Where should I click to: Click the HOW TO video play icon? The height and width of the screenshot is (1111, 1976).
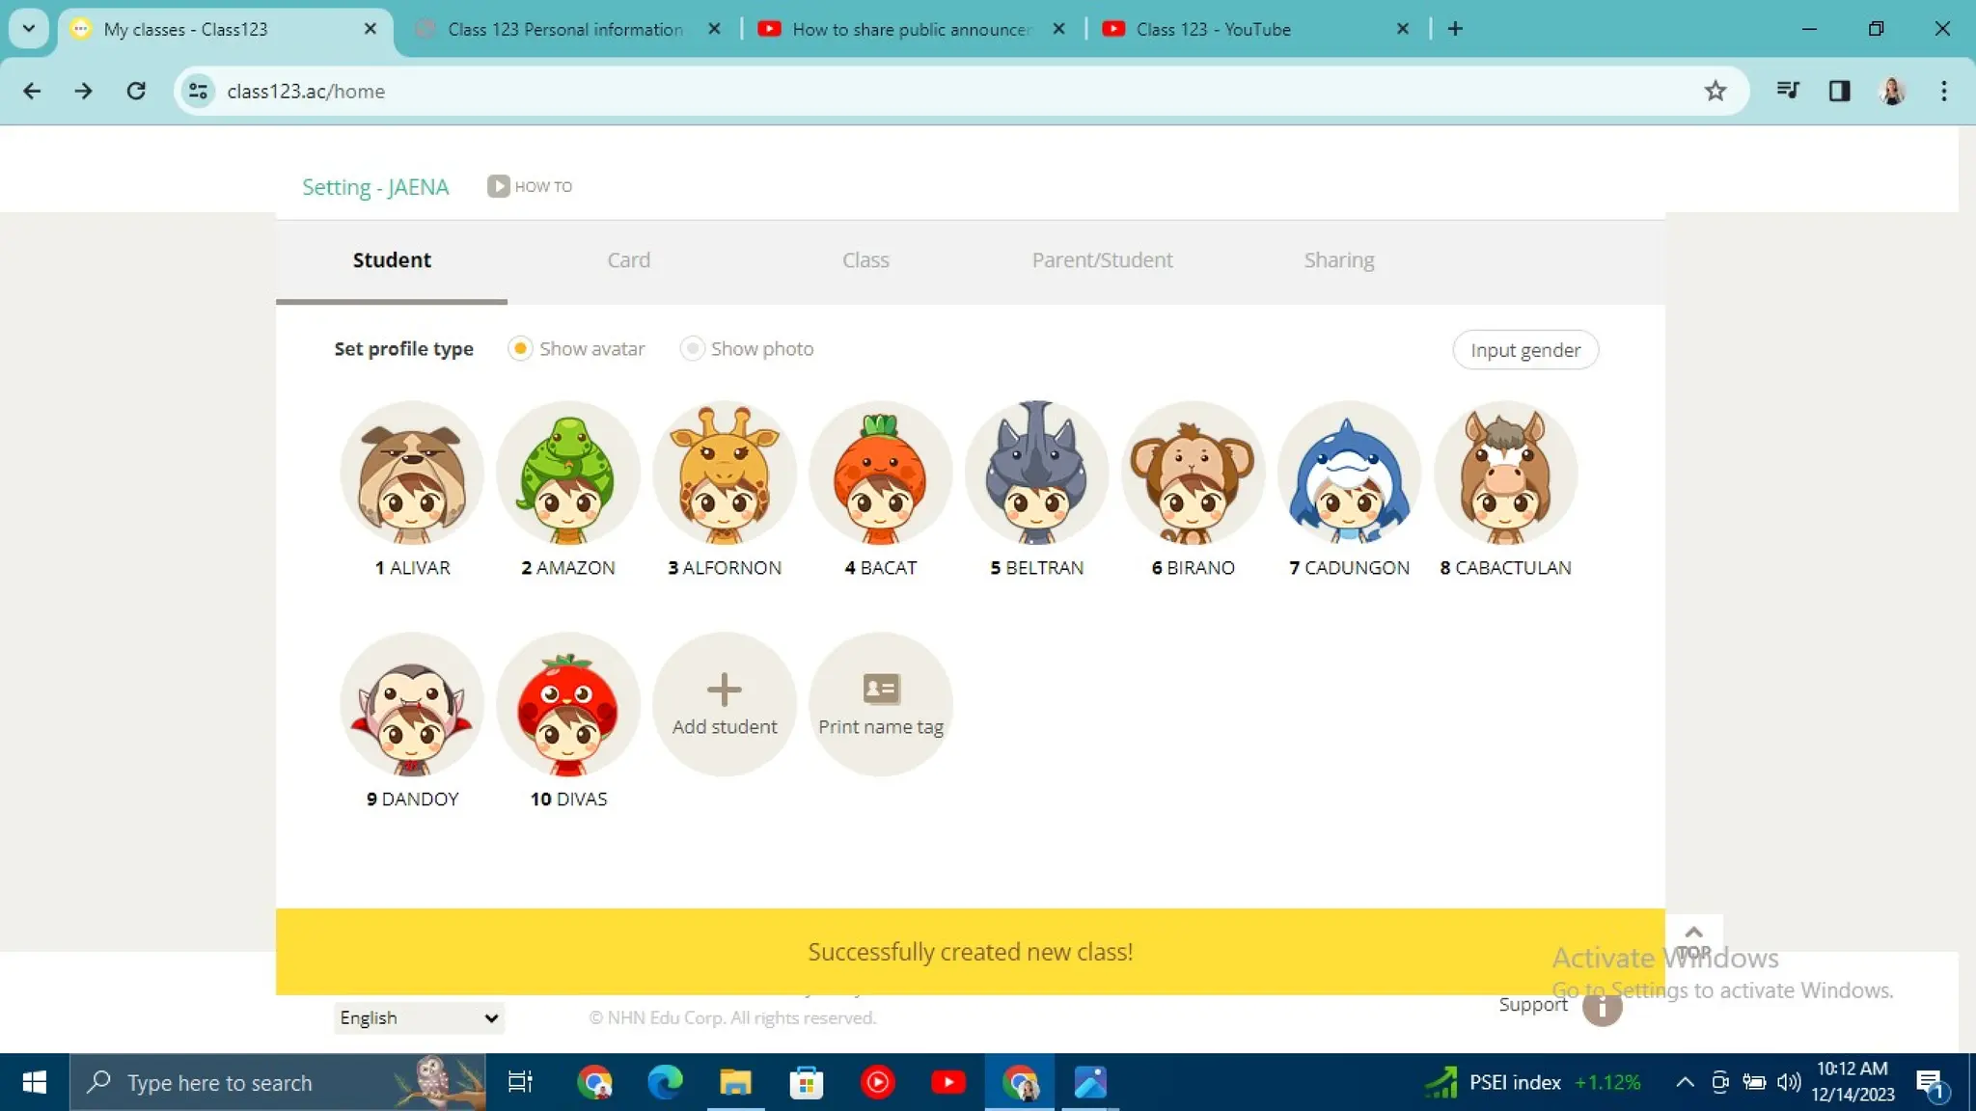(x=498, y=186)
